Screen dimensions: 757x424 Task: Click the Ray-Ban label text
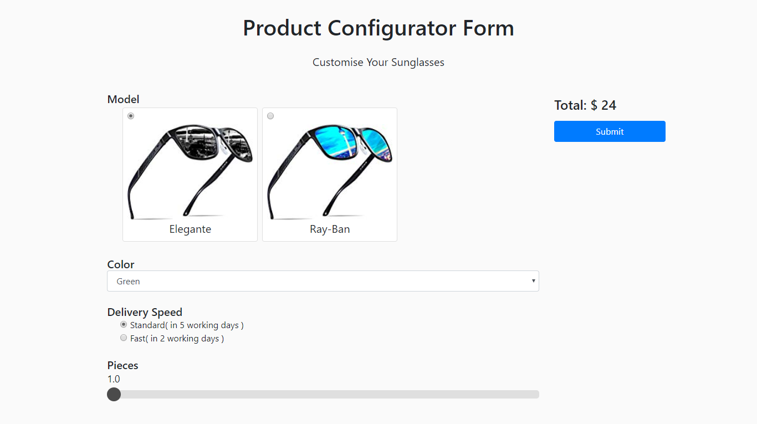(x=329, y=228)
